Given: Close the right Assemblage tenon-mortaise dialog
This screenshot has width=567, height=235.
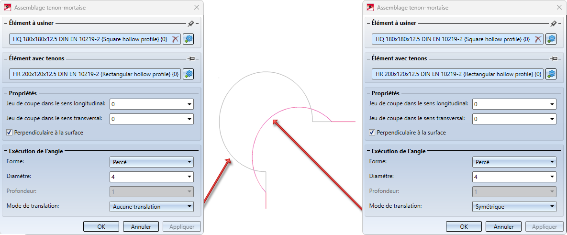Looking at the screenshot, I should [x=559, y=7].
